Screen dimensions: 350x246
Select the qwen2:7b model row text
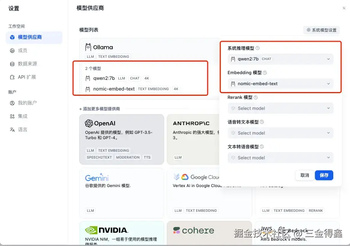(x=104, y=78)
